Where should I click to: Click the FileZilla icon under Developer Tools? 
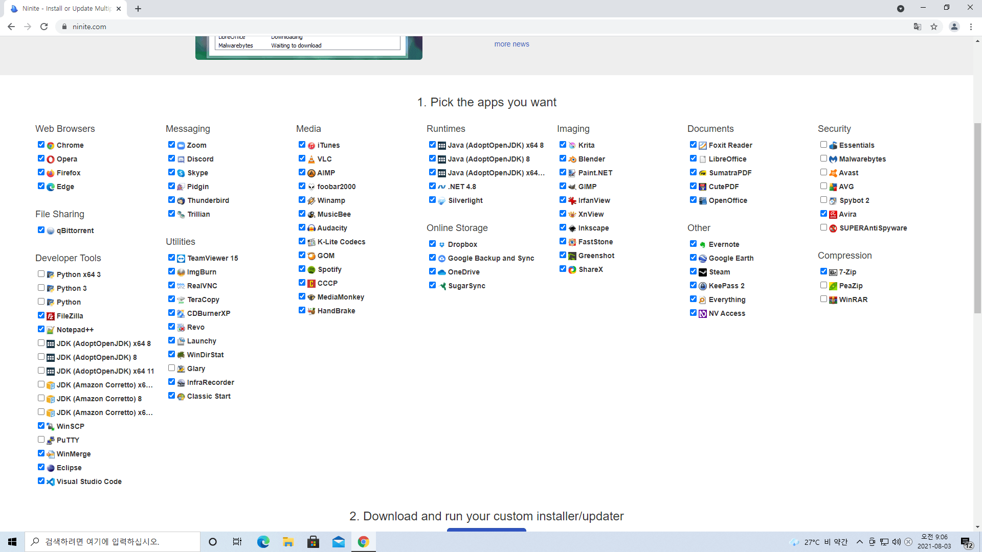pyautogui.click(x=51, y=316)
